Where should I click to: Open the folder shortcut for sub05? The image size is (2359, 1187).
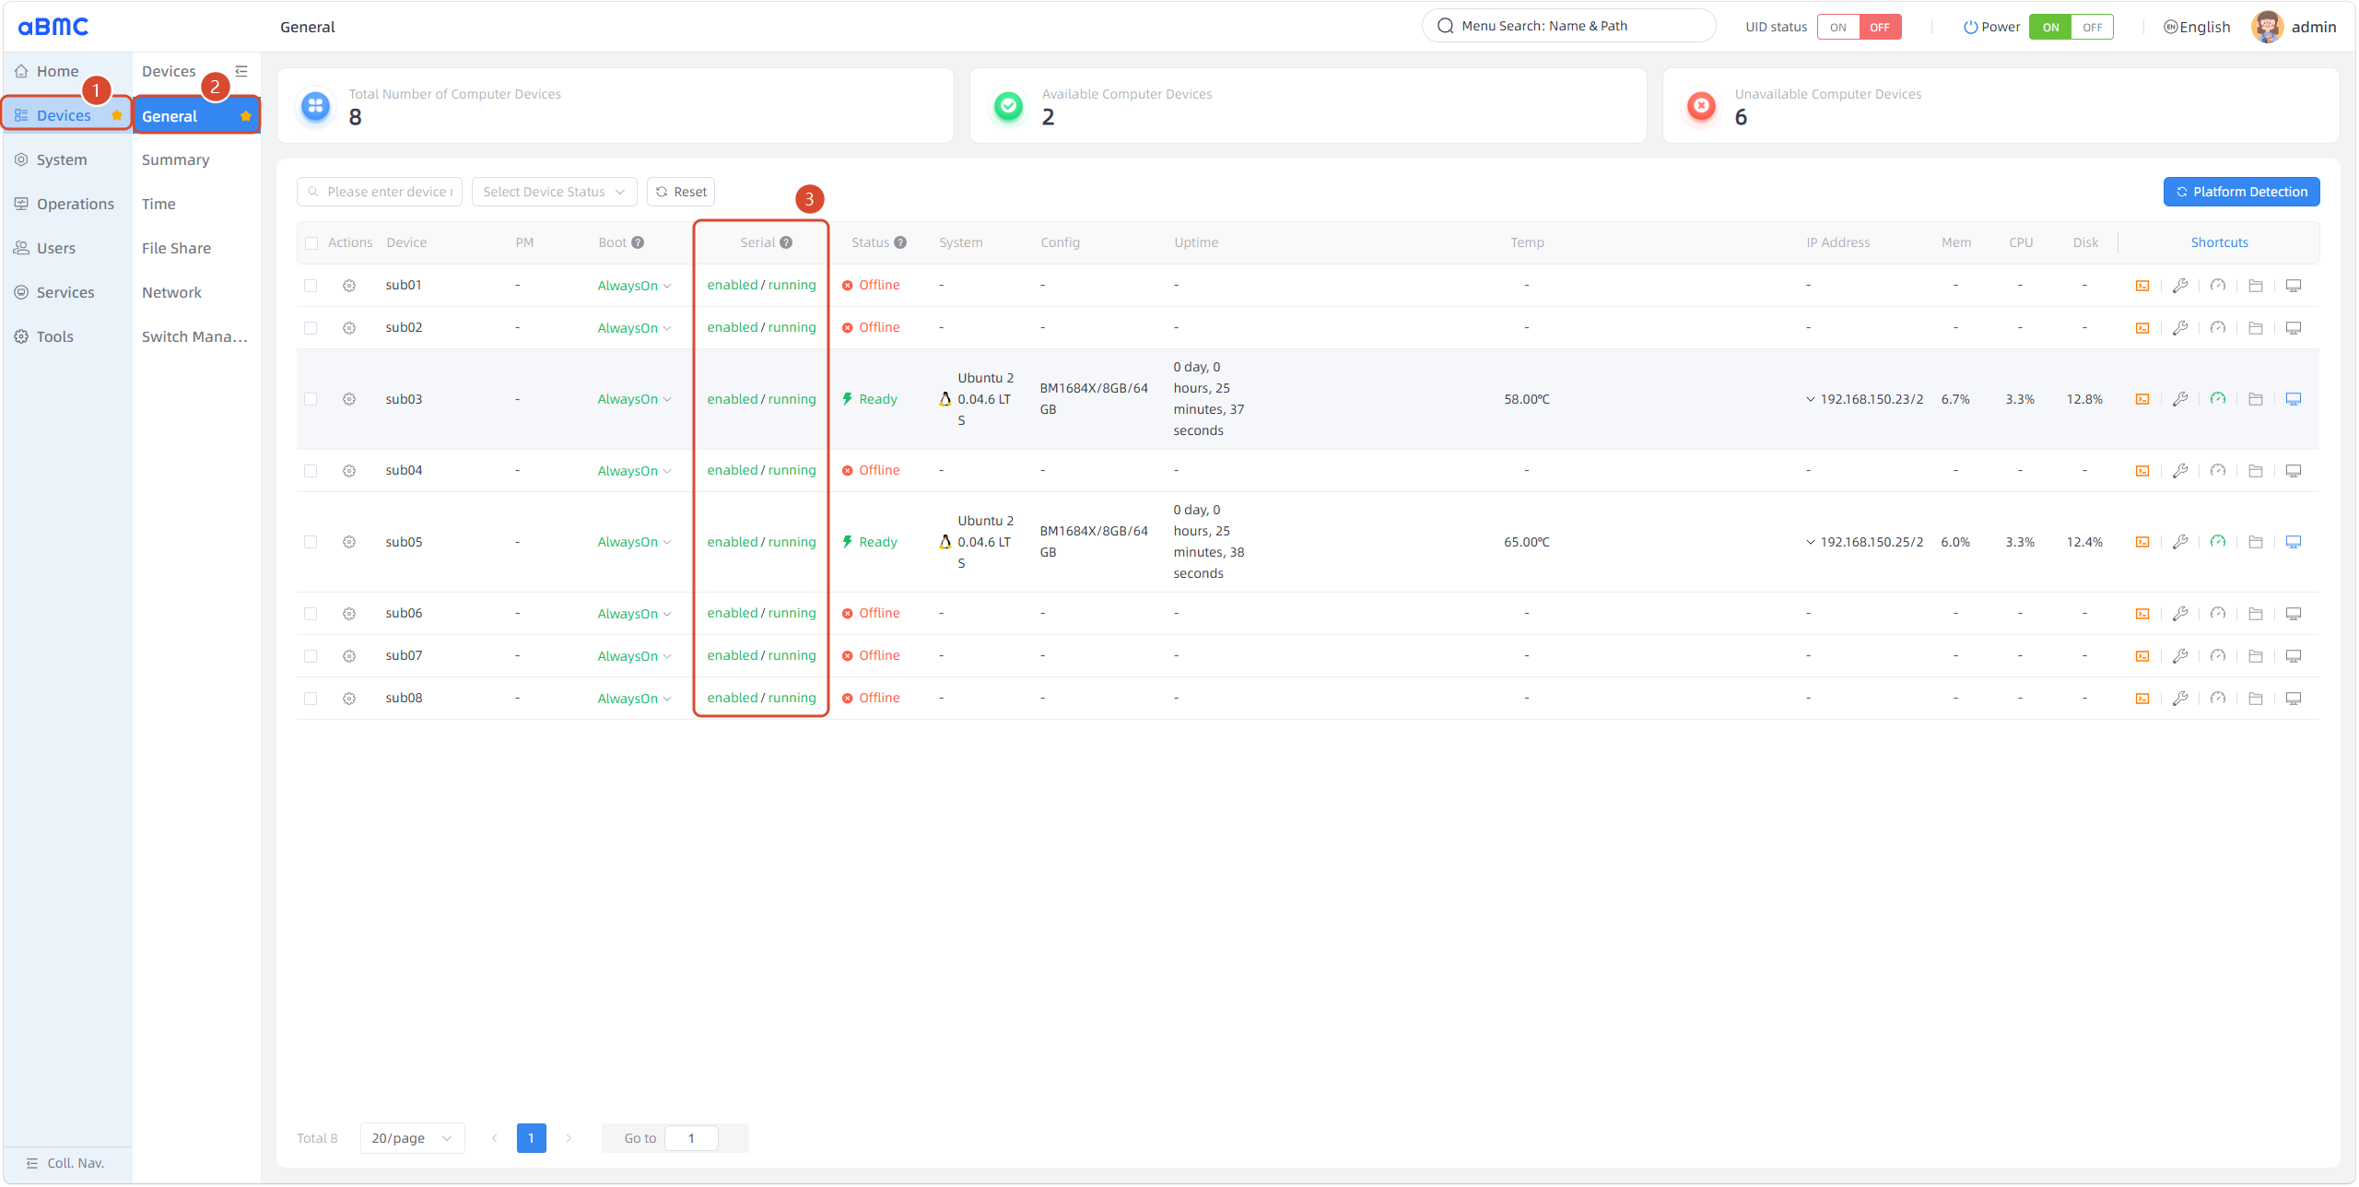(x=2256, y=542)
